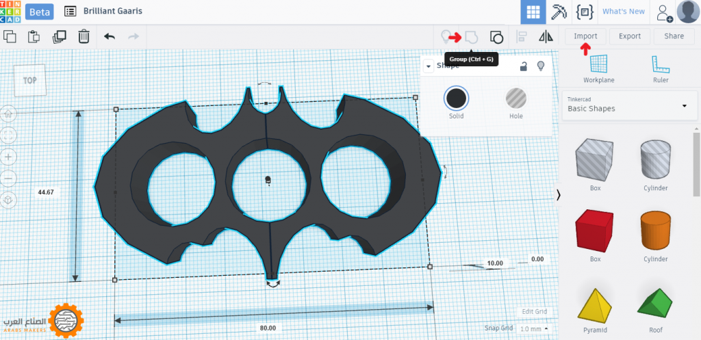
Task: Click the bottom-left corner resize handle
Action: (x=114, y=280)
